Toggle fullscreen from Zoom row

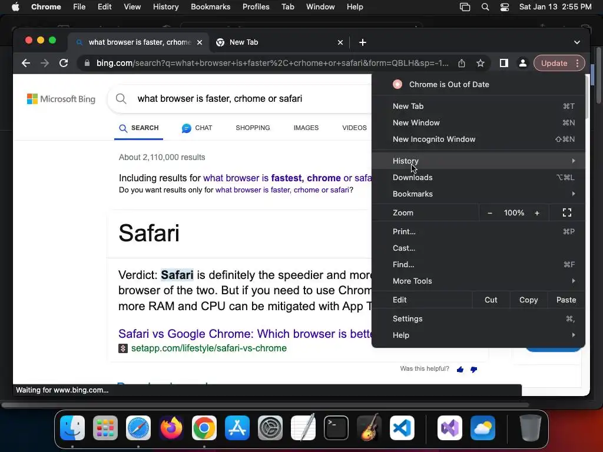[x=567, y=212]
